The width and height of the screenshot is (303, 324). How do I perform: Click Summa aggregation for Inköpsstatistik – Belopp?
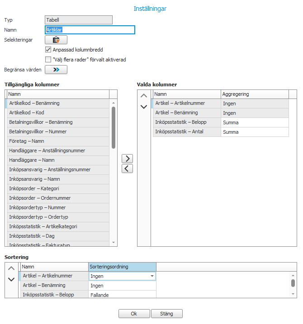click(254, 122)
